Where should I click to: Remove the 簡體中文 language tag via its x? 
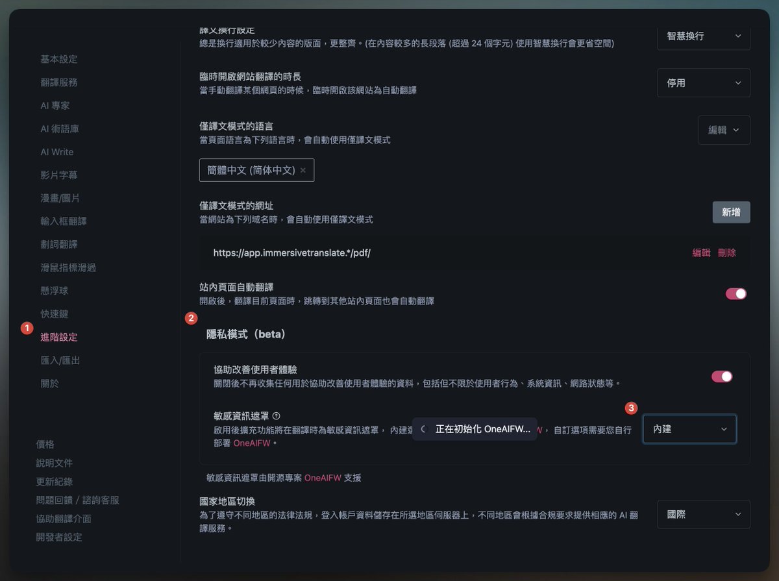click(303, 170)
